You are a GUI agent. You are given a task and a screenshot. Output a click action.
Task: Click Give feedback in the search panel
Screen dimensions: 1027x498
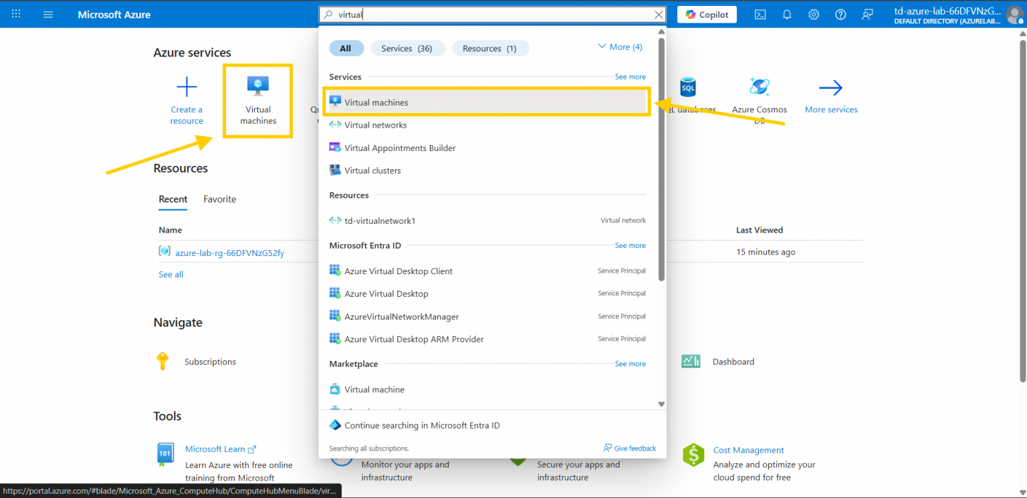click(x=629, y=448)
